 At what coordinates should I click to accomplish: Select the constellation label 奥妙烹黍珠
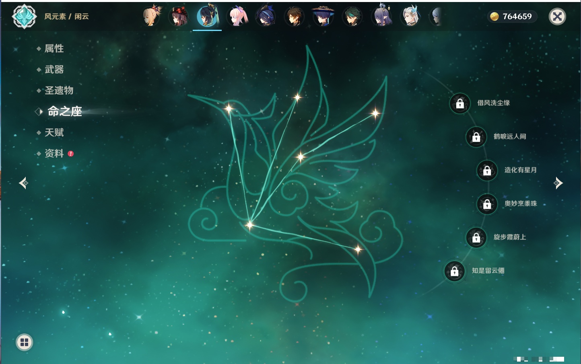point(521,204)
